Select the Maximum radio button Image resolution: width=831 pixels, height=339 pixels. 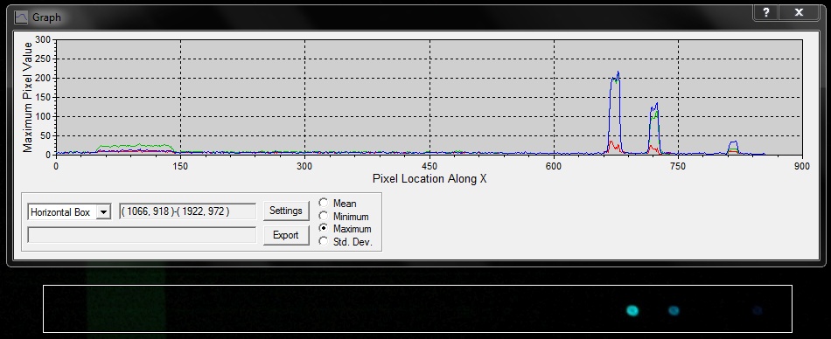click(324, 228)
